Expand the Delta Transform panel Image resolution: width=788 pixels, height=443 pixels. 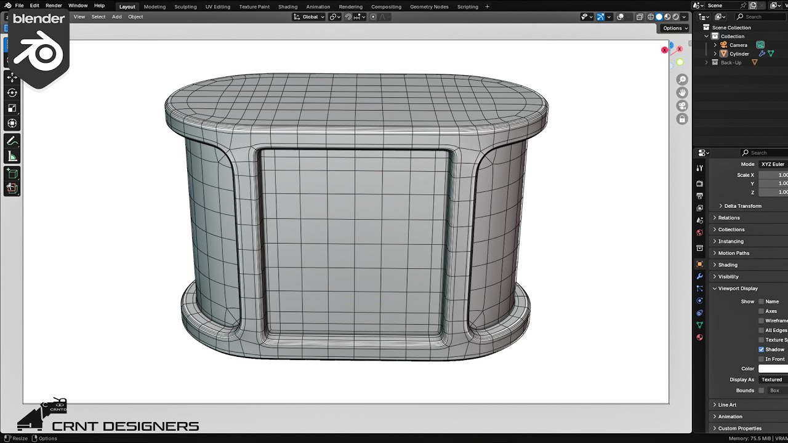point(742,206)
